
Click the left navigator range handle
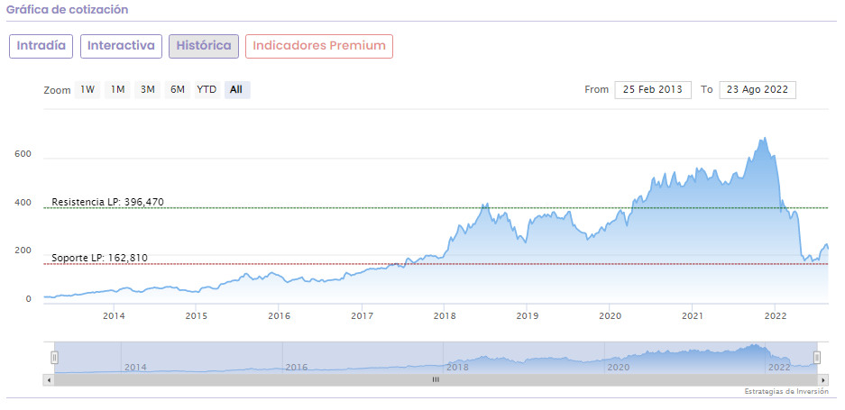click(x=54, y=358)
